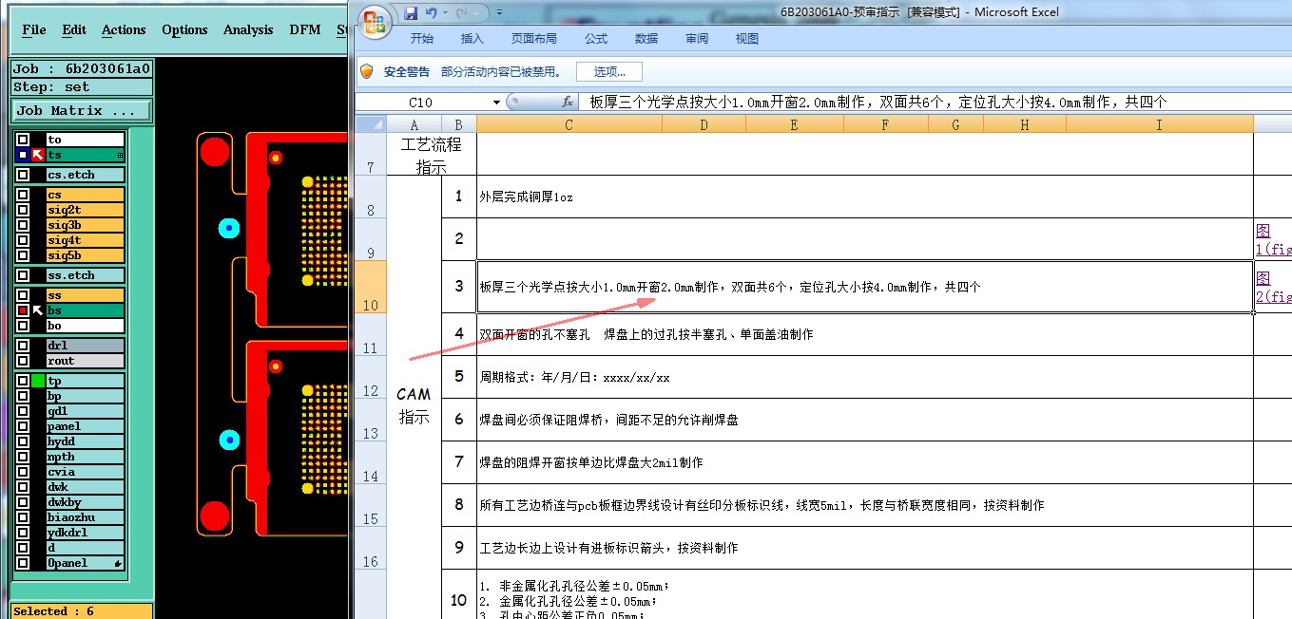Toggle the checkbox for layer rout
1292x619 pixels.
23,361
